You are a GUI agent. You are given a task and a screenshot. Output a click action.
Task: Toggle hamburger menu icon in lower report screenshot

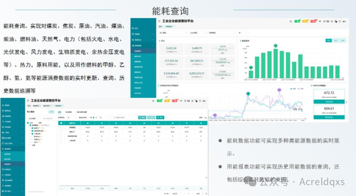28,101
